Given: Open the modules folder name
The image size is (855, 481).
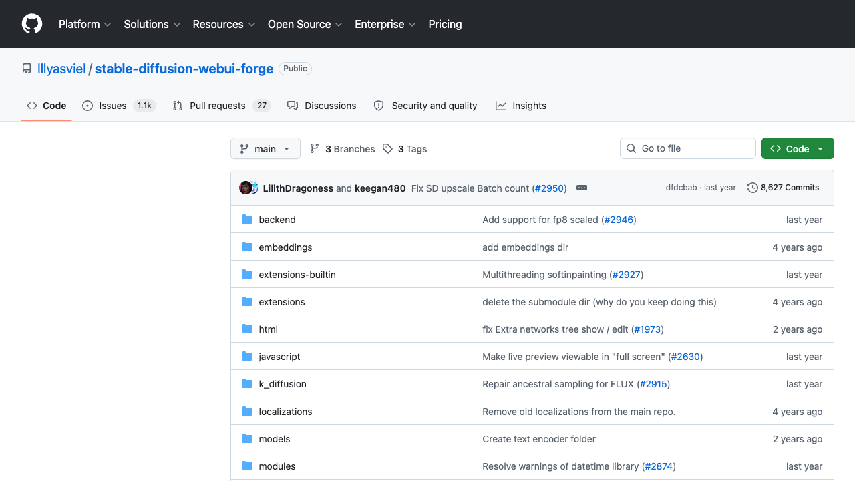Looking at the screenshot, I should pyautogui.click(x=277, y=466).
